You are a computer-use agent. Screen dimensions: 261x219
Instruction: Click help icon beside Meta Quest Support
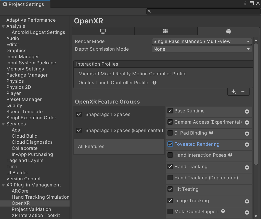click(223, 211)
